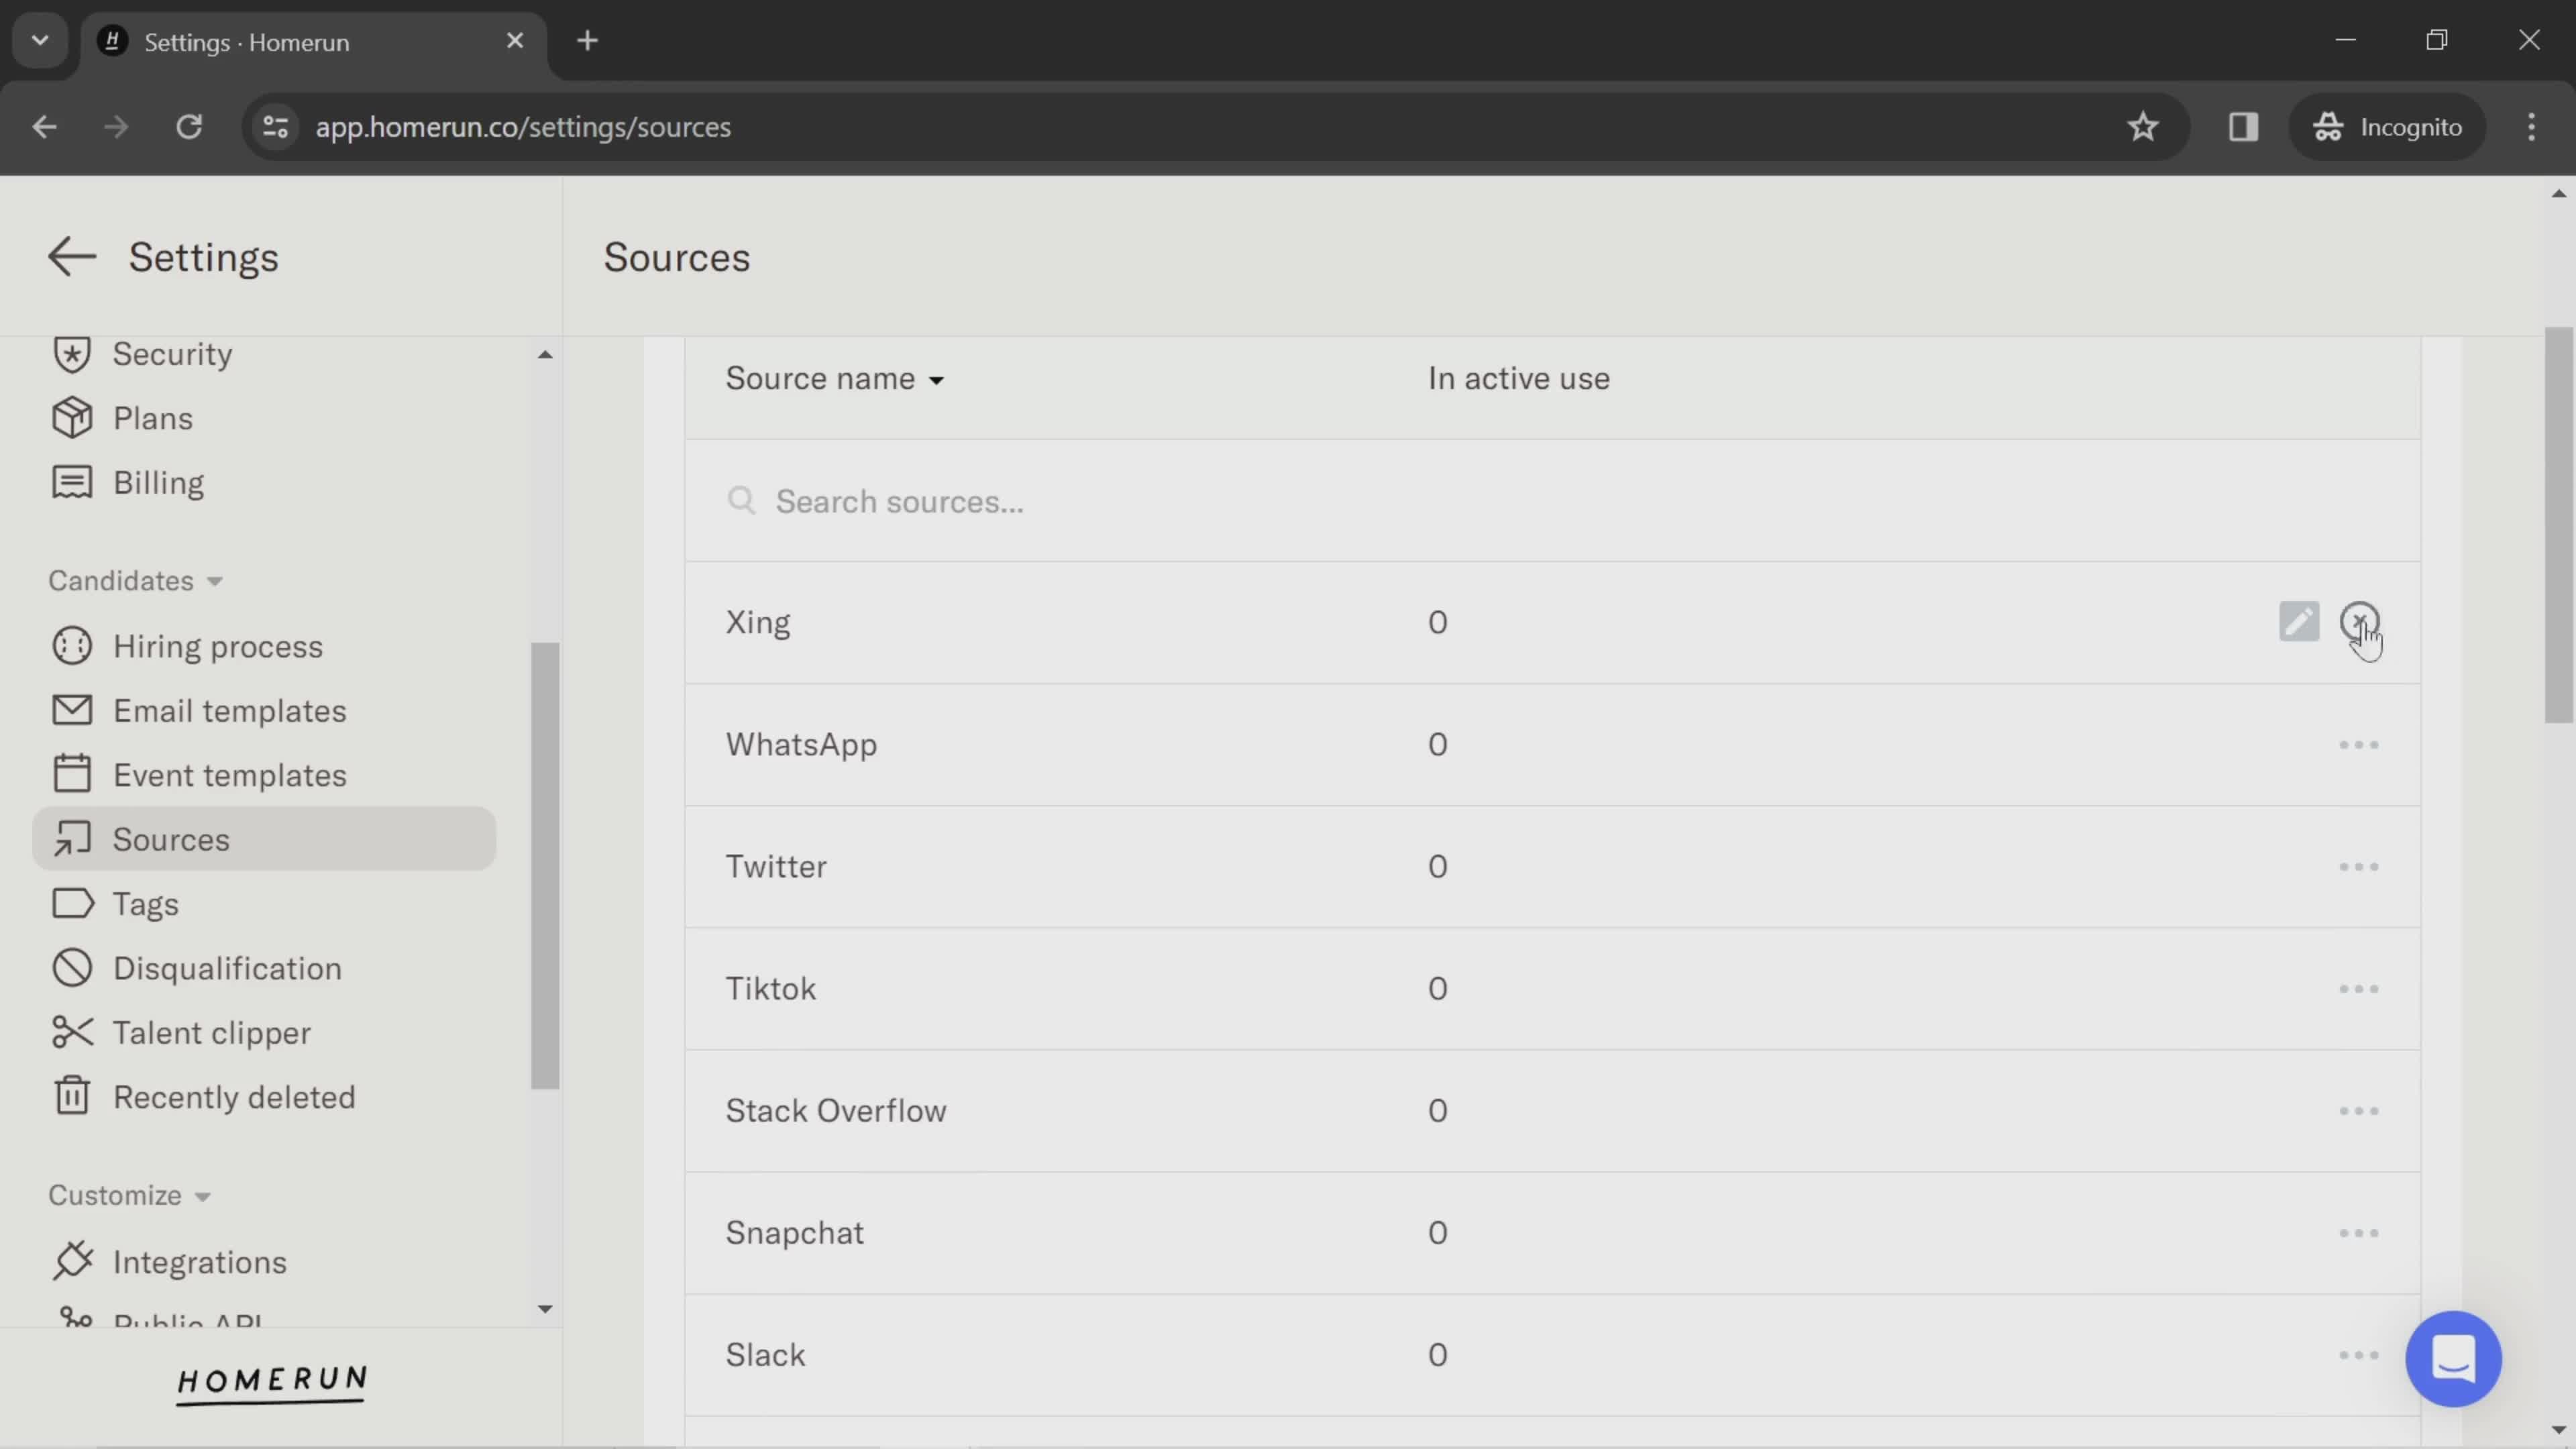Click the Tiktok source name
2576x1449 pixels.
[x=770, y=988]
